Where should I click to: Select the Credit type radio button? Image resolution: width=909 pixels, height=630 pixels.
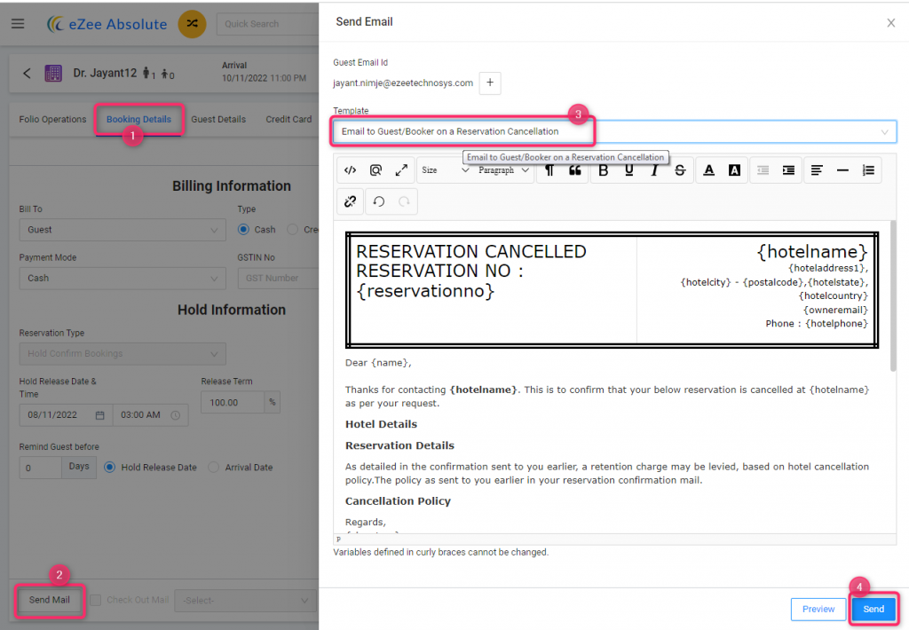[x=293, y=230]
